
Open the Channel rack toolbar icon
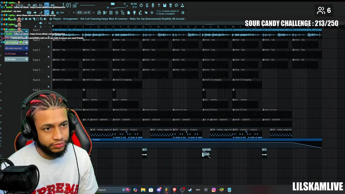[x=111, y=12]
